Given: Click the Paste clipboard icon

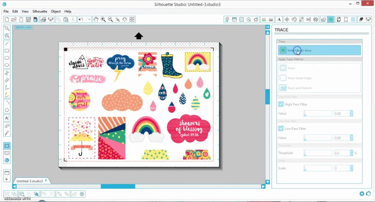Looking at the screenshot, I should click(66, 19).
